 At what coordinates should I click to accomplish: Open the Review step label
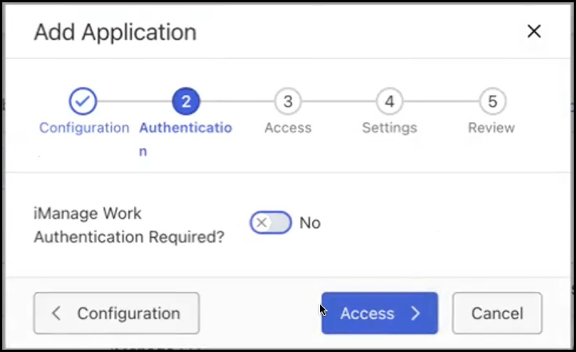pyautogui.click(x=491, y=128)
